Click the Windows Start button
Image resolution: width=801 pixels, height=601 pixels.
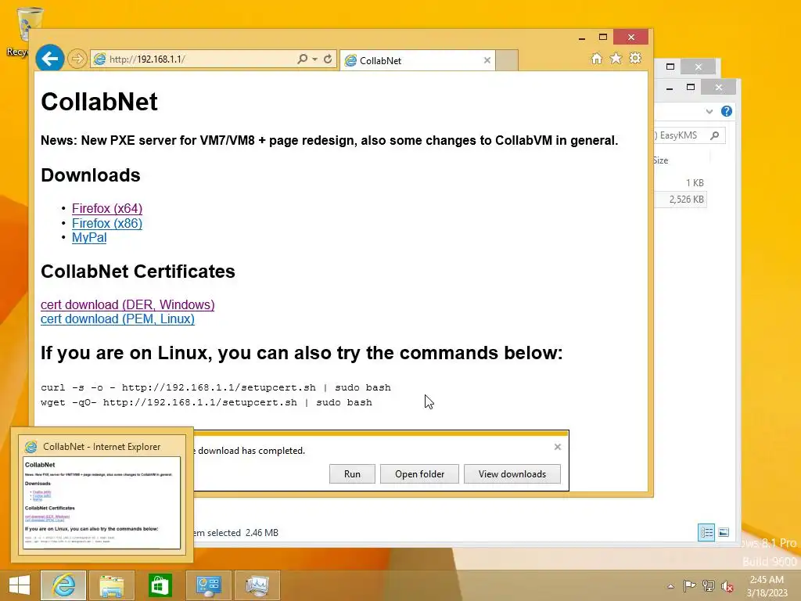(20, 585)
